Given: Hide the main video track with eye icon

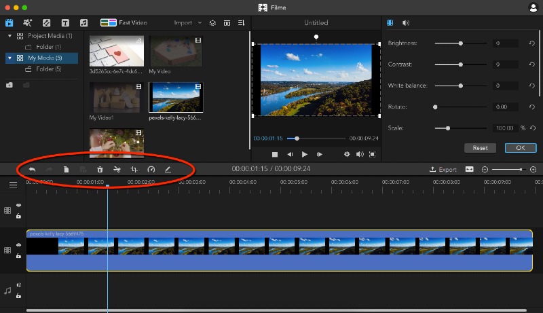Looking at the screenshot, I should tap(19, 245).
